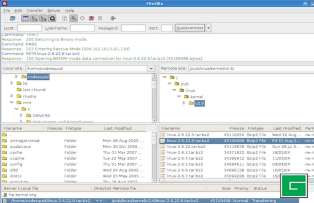The height and width of the screenshot is (203, 314).
Task: Click the disconnect from server icon
Action: click(91, 18)
